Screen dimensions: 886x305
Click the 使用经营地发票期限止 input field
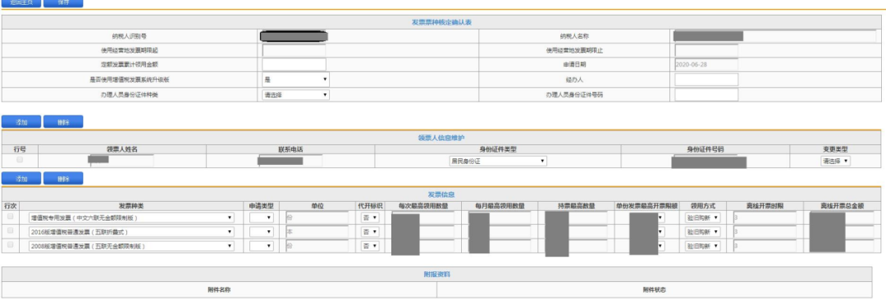pyautogui.click(x=706, y=51)
